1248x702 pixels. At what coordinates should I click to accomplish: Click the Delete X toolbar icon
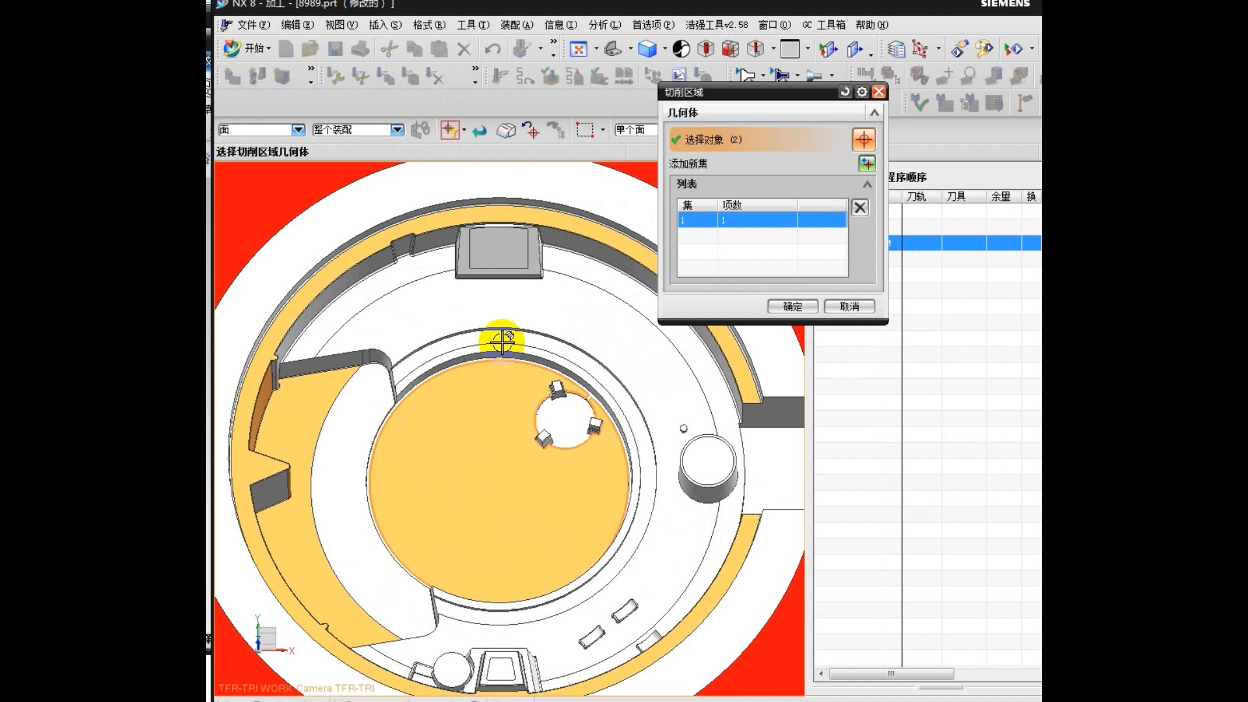[x=463, y=49]
